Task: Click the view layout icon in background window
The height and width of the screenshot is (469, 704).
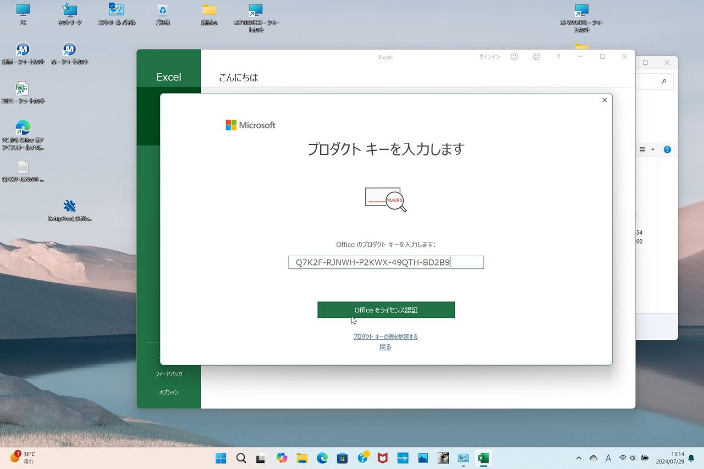Action: coord(642,150)
